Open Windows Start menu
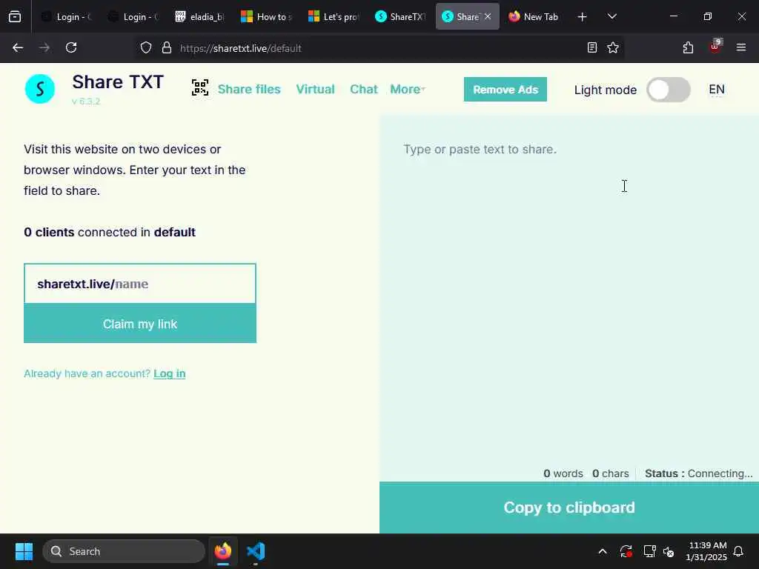This screenshot has height=569, width=759. click(24, 551)
